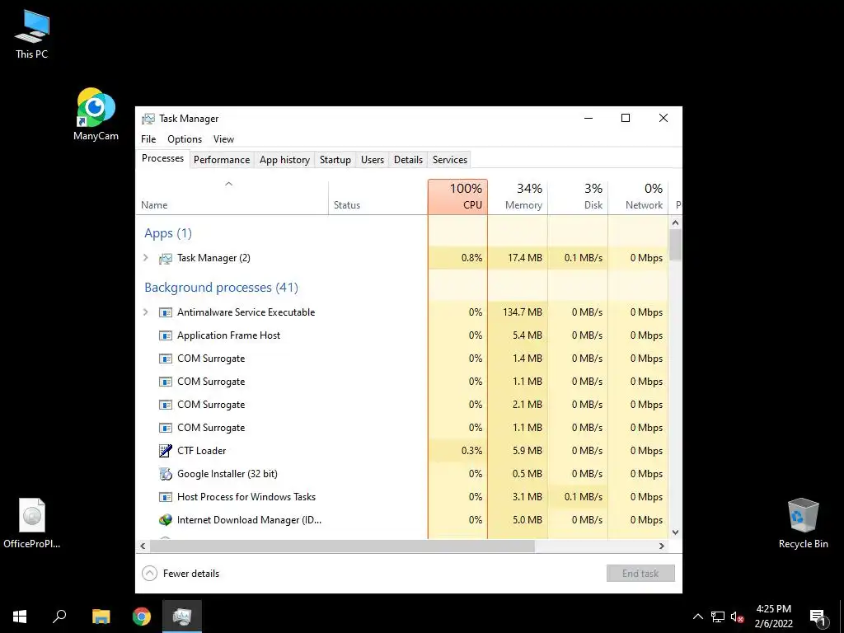Click the Google Installer (32 bit) icon

[x=165, y=474]
